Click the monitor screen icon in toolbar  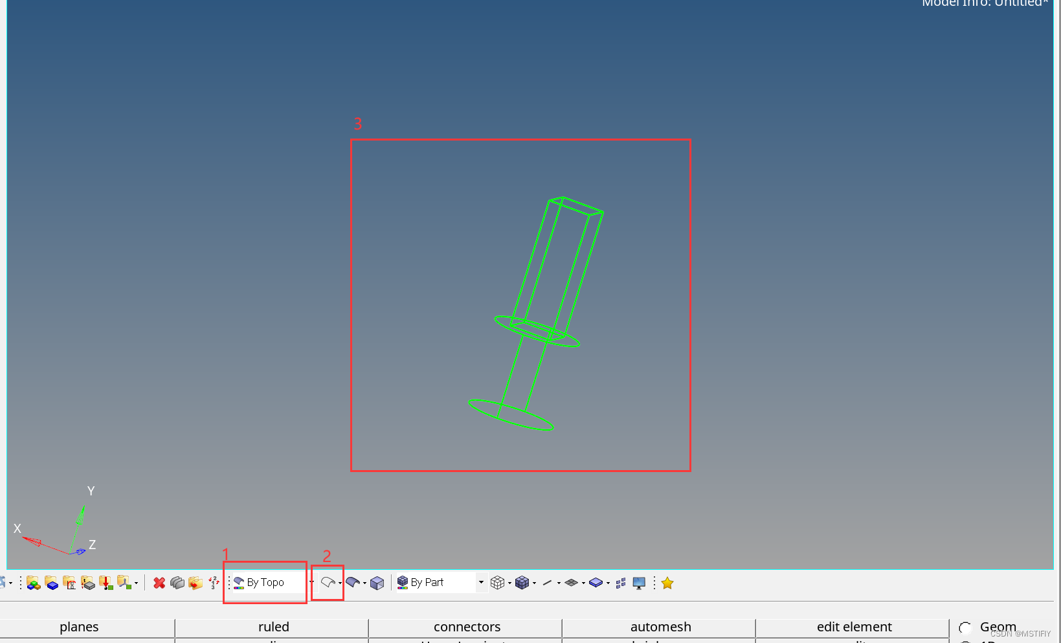(x=639, y=583)
